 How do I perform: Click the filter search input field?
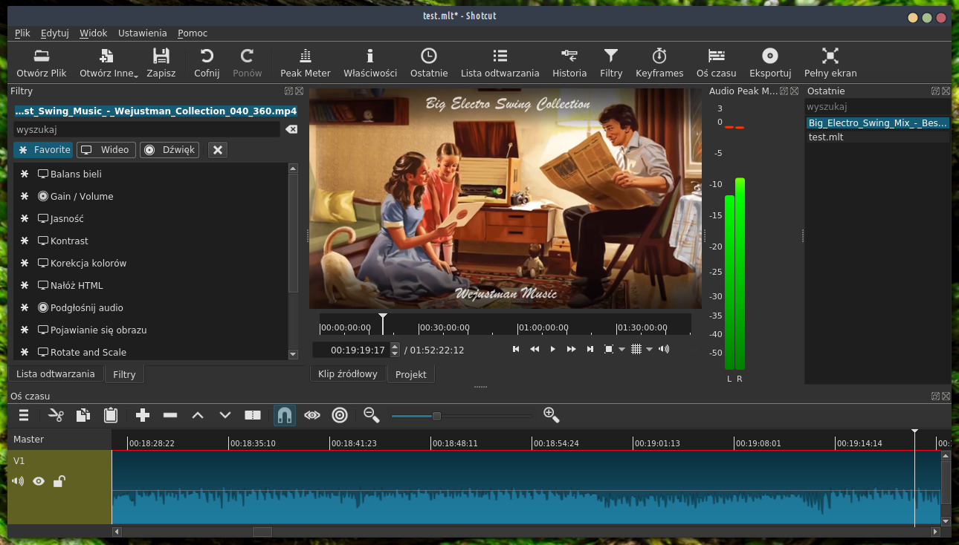[147, 129]
